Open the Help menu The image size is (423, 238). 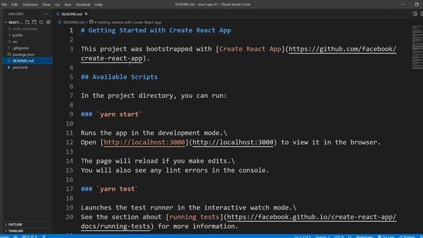pos(98,5)
